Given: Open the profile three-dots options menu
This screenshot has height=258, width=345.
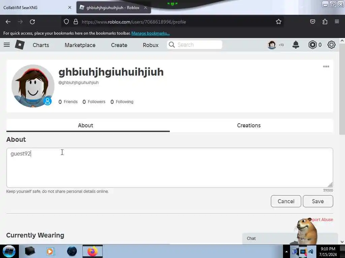Looking at the screenshot, I should click(x=326, y=67).
